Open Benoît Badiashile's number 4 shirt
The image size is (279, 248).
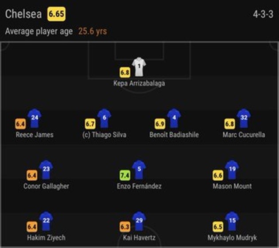(174, 118)
